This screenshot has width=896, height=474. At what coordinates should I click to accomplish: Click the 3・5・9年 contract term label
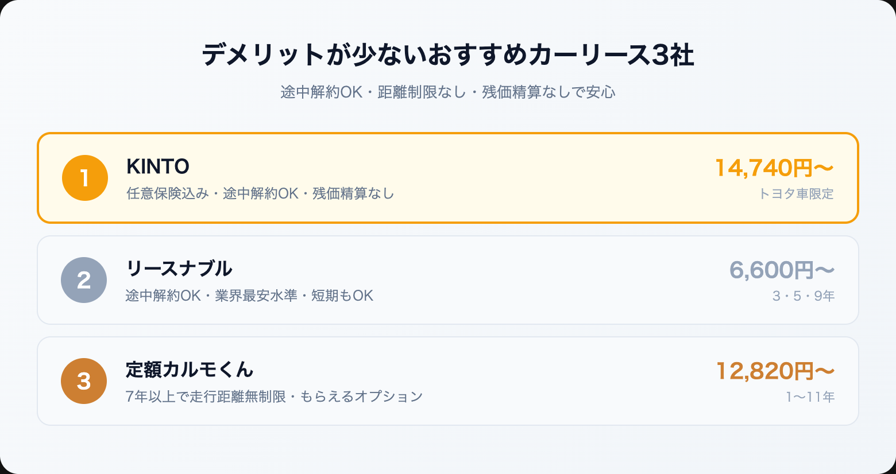[803, 296]
